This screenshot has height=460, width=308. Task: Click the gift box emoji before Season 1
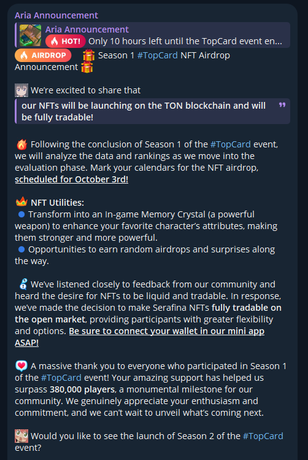pyautogui.click(x=88, y=55)
